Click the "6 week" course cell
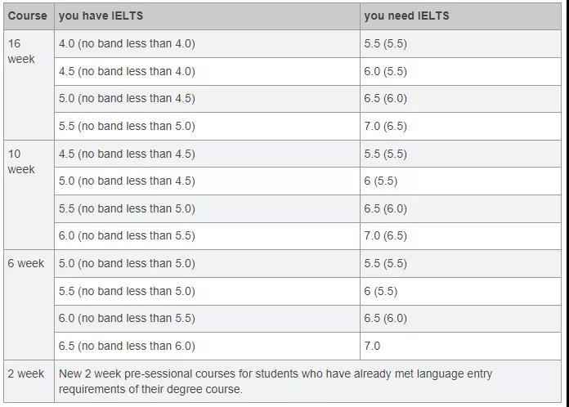Image resolution: width=569 pixels, height=407 pixels. click(x=26, y=263)
